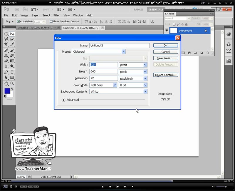Click the Auto-Align Layers icon
The width and height of the screenshot is (235, 191).
[152, 21]
